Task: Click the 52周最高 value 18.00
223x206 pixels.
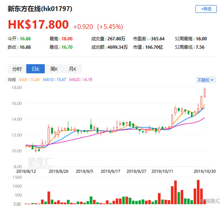Action: pyautogui.click(x=201, y=38)
